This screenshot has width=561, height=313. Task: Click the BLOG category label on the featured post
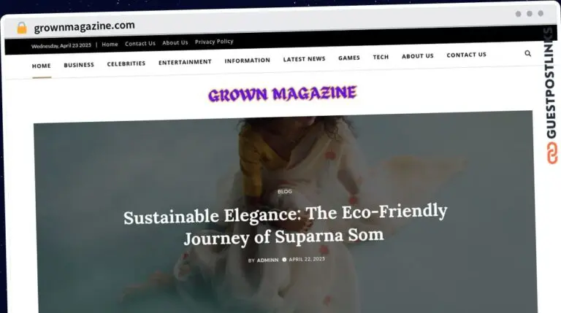point(285,191)
